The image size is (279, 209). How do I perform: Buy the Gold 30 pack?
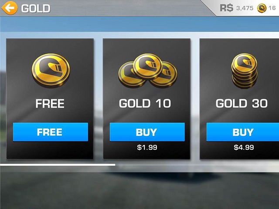coord(243,132)
